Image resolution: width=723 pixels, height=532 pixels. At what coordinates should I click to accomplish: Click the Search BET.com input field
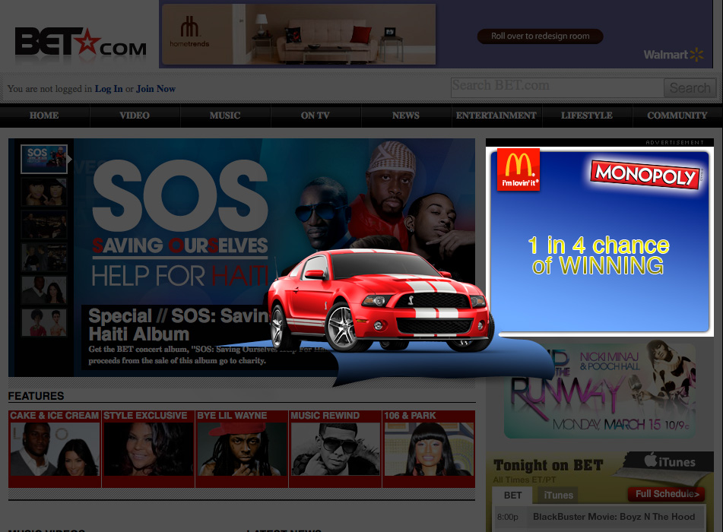[557, 87]
